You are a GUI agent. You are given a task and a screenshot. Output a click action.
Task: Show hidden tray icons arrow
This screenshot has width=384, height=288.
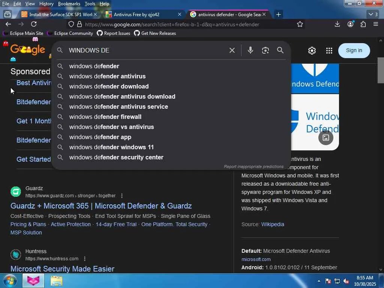coord(319,281)
